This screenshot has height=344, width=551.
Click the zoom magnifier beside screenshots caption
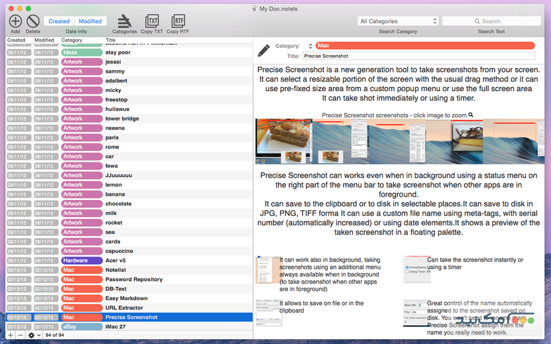471,115
